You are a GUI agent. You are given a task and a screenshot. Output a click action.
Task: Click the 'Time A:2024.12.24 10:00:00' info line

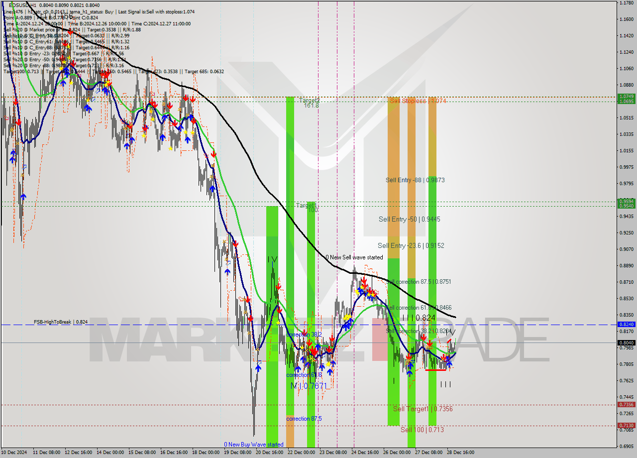pos(33,23)
